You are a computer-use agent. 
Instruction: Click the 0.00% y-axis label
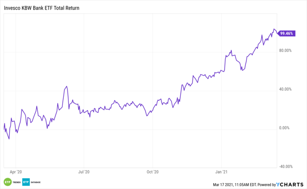click(x=287, y=128)
